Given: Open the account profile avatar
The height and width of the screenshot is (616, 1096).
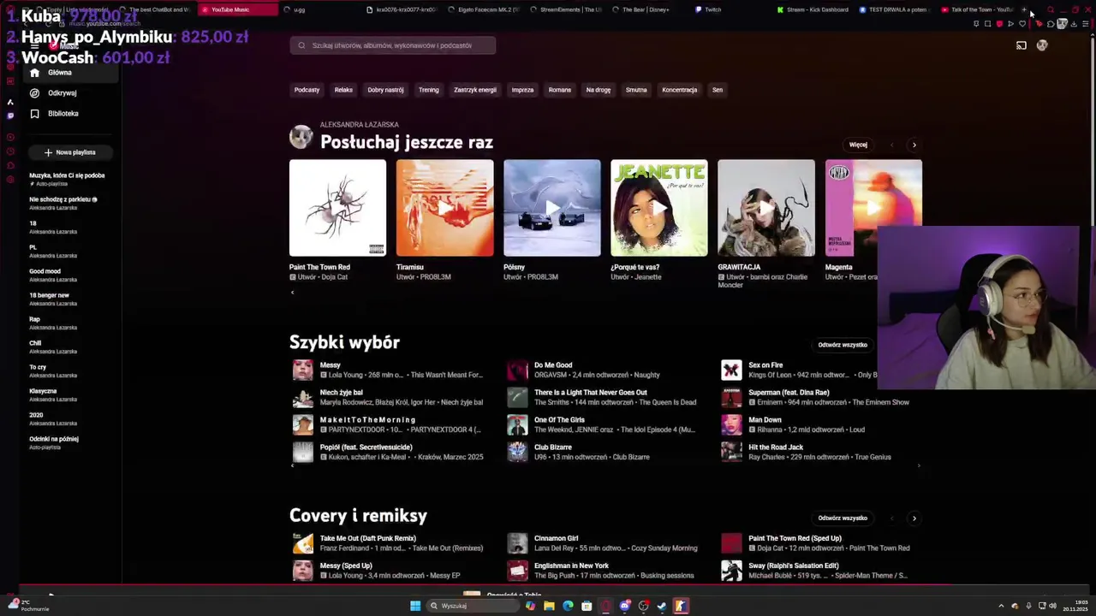Looking at the screenshot, I should [x=1042, y=45].
